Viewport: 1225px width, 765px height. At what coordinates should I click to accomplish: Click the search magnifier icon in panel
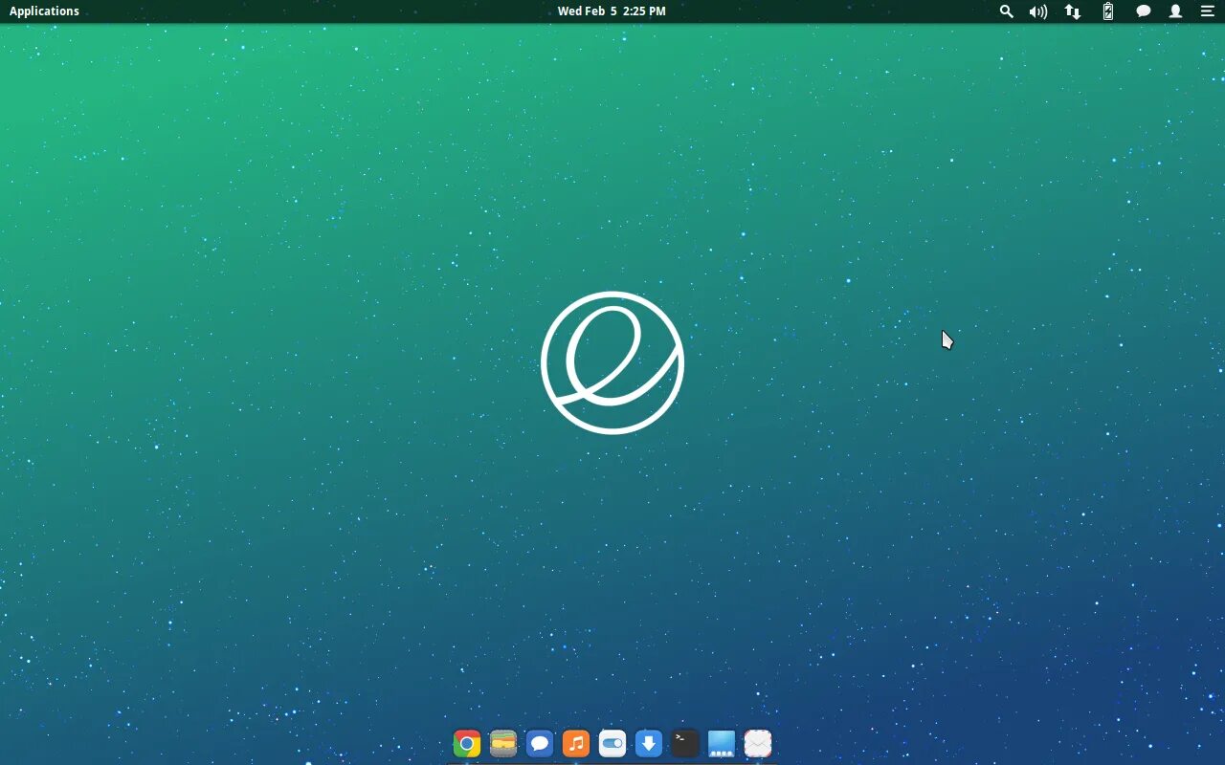tap(1006, 11)
